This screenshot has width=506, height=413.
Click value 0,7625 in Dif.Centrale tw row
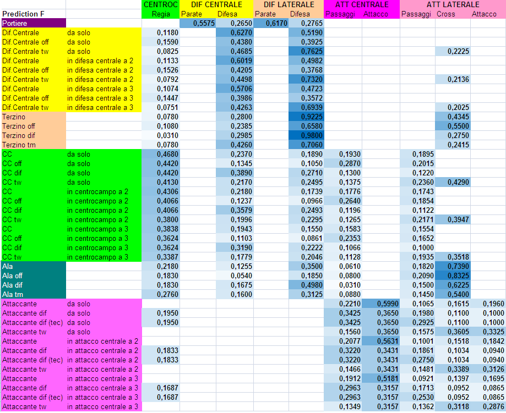(306, 51)
